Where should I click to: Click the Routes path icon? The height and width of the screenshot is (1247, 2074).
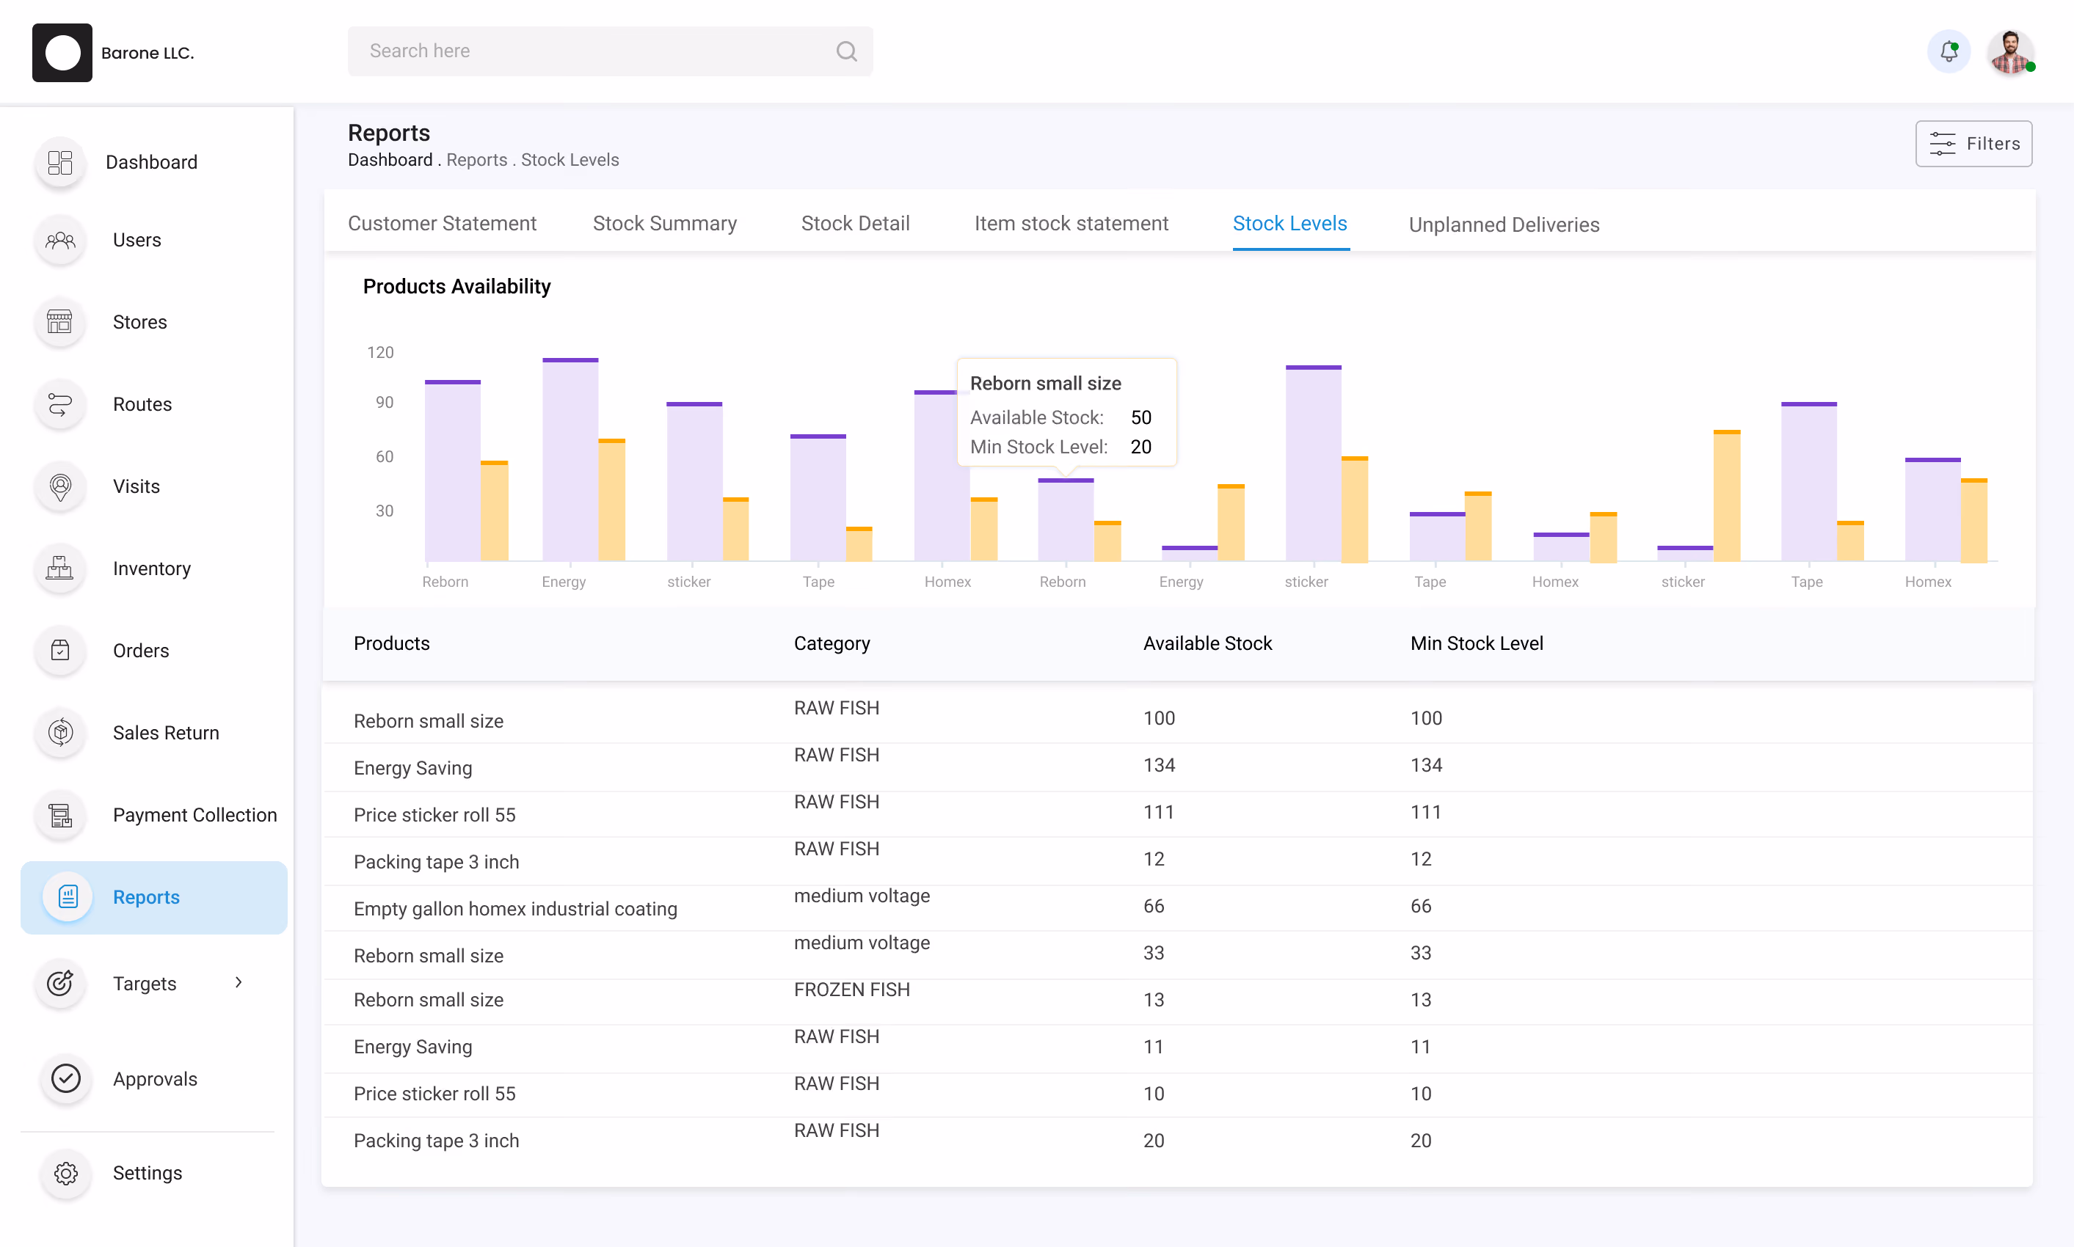click(60, 404)
